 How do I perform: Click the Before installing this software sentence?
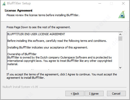57,41
